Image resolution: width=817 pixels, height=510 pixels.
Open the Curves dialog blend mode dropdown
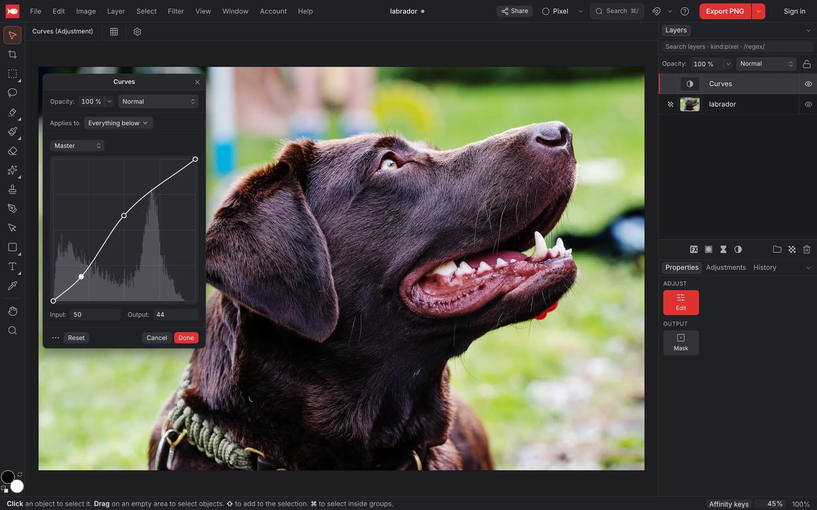pos(158,102)
